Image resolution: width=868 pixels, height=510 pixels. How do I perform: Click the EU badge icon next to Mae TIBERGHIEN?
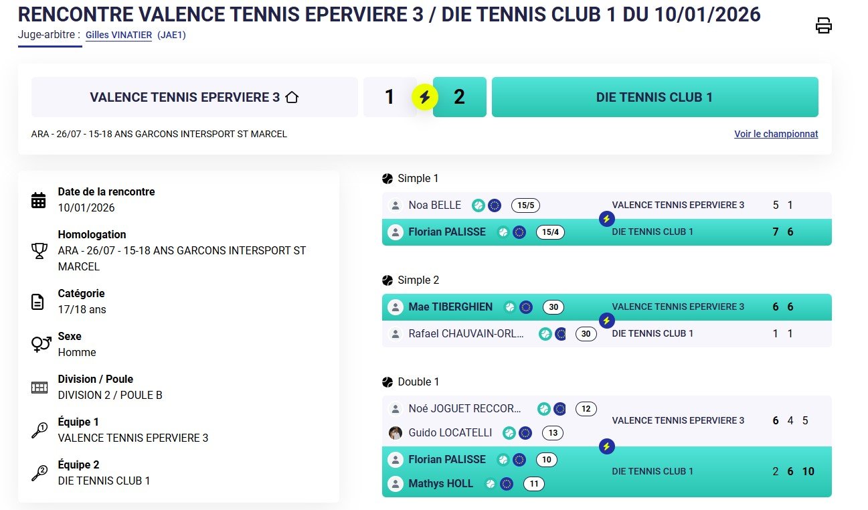pyautogui.click(x=526, y=307)
